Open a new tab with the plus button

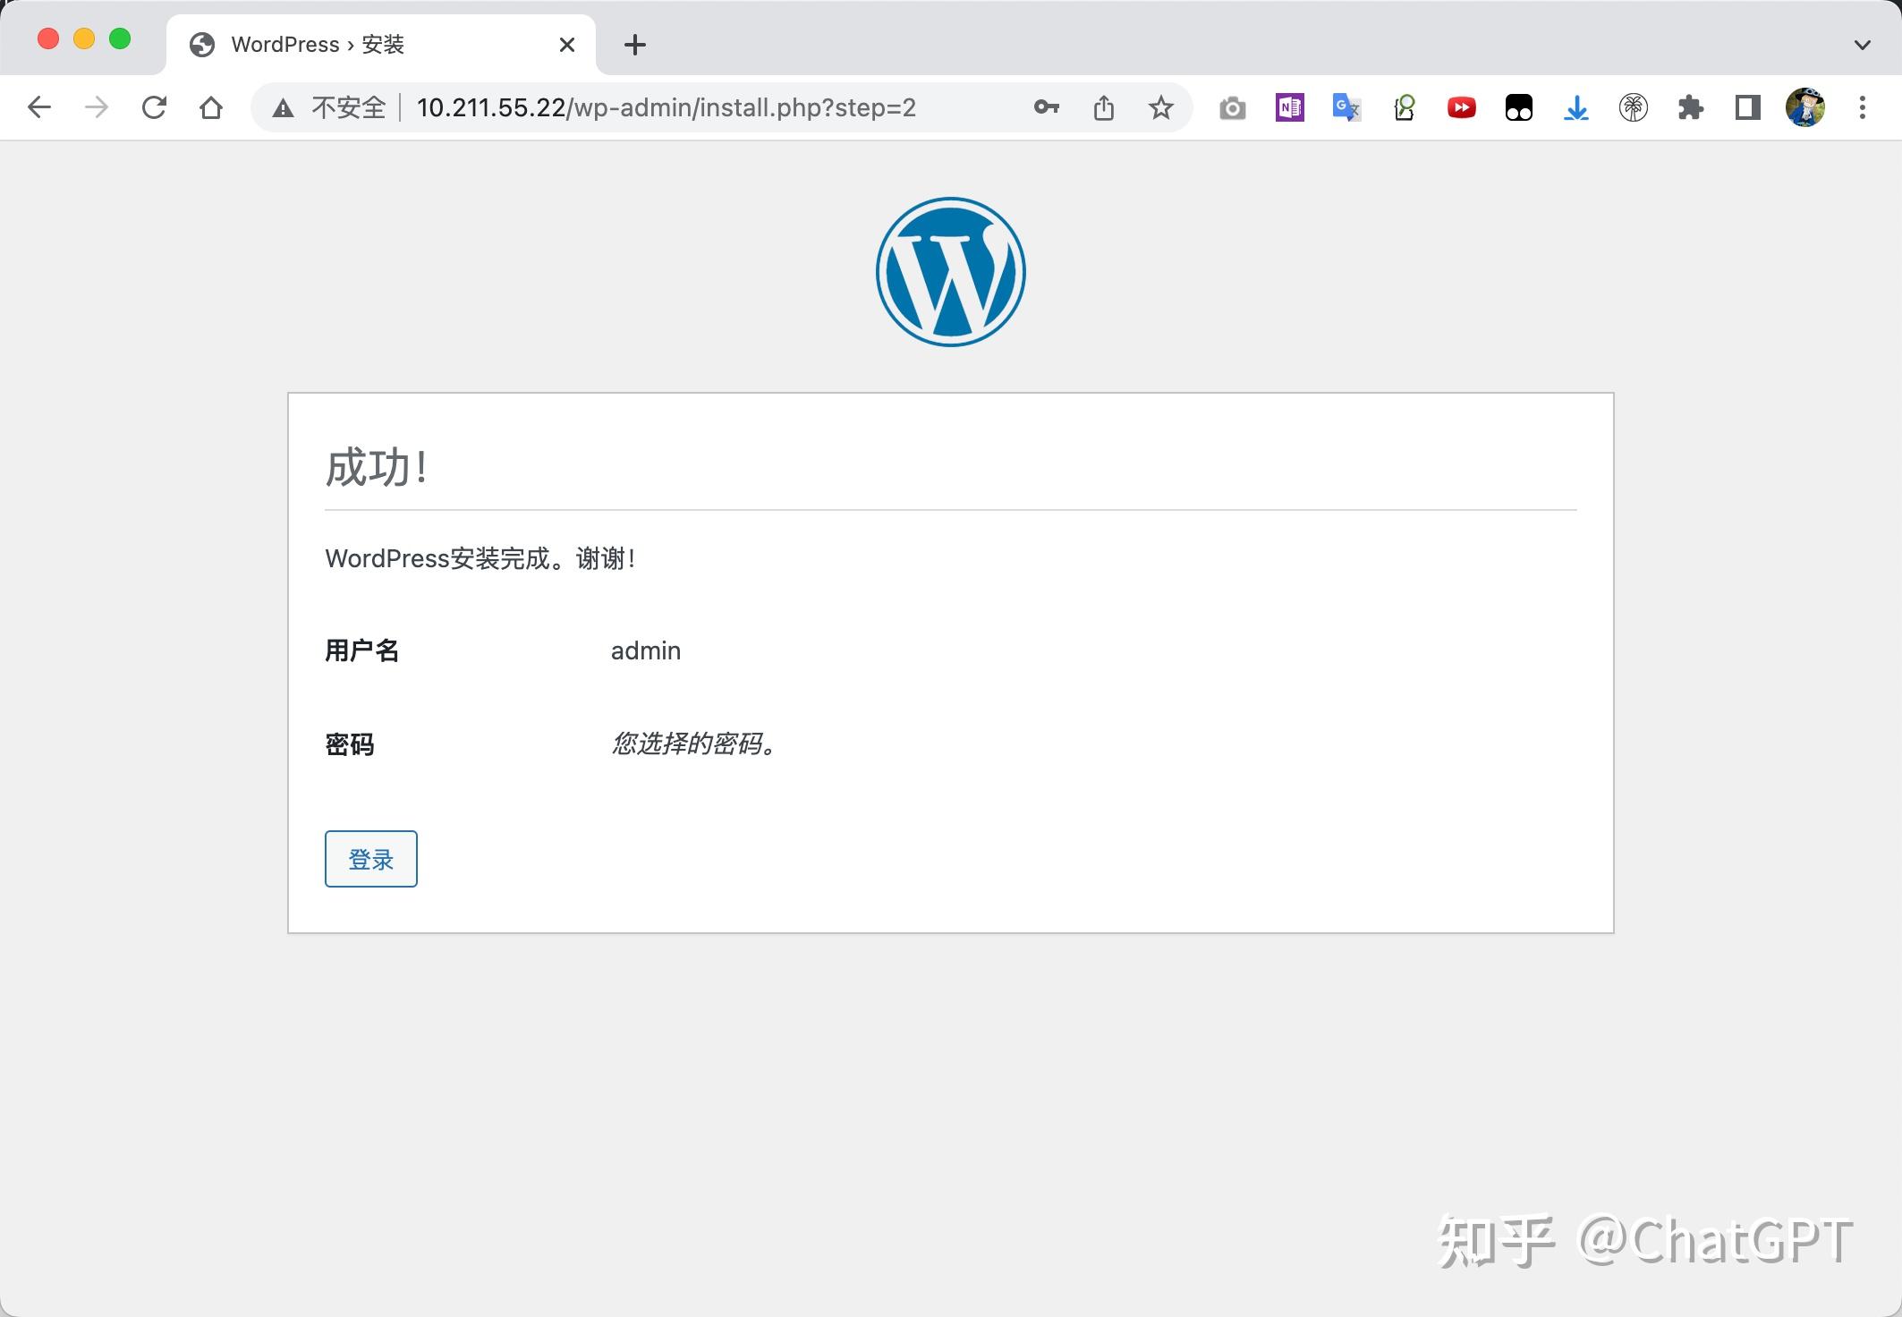[634, 44]
